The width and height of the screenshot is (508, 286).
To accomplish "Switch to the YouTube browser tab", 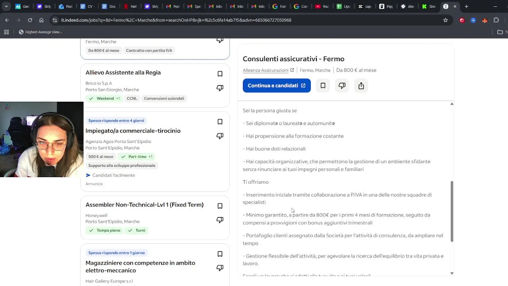I will [321, 6].
